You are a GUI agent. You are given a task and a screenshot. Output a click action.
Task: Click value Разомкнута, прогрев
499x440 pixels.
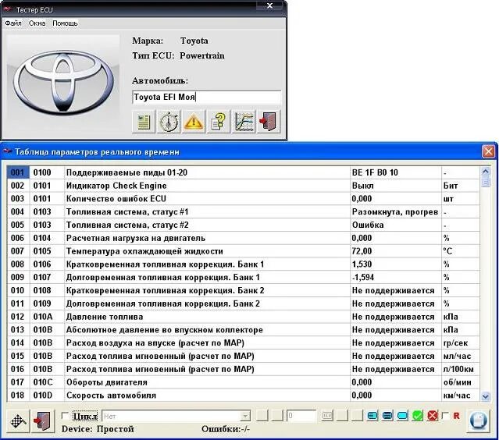coord(395,212)
